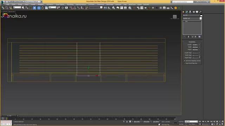225x126 pixels.
Task: Activate the Select and Scale tool
Action: point(46,8)
